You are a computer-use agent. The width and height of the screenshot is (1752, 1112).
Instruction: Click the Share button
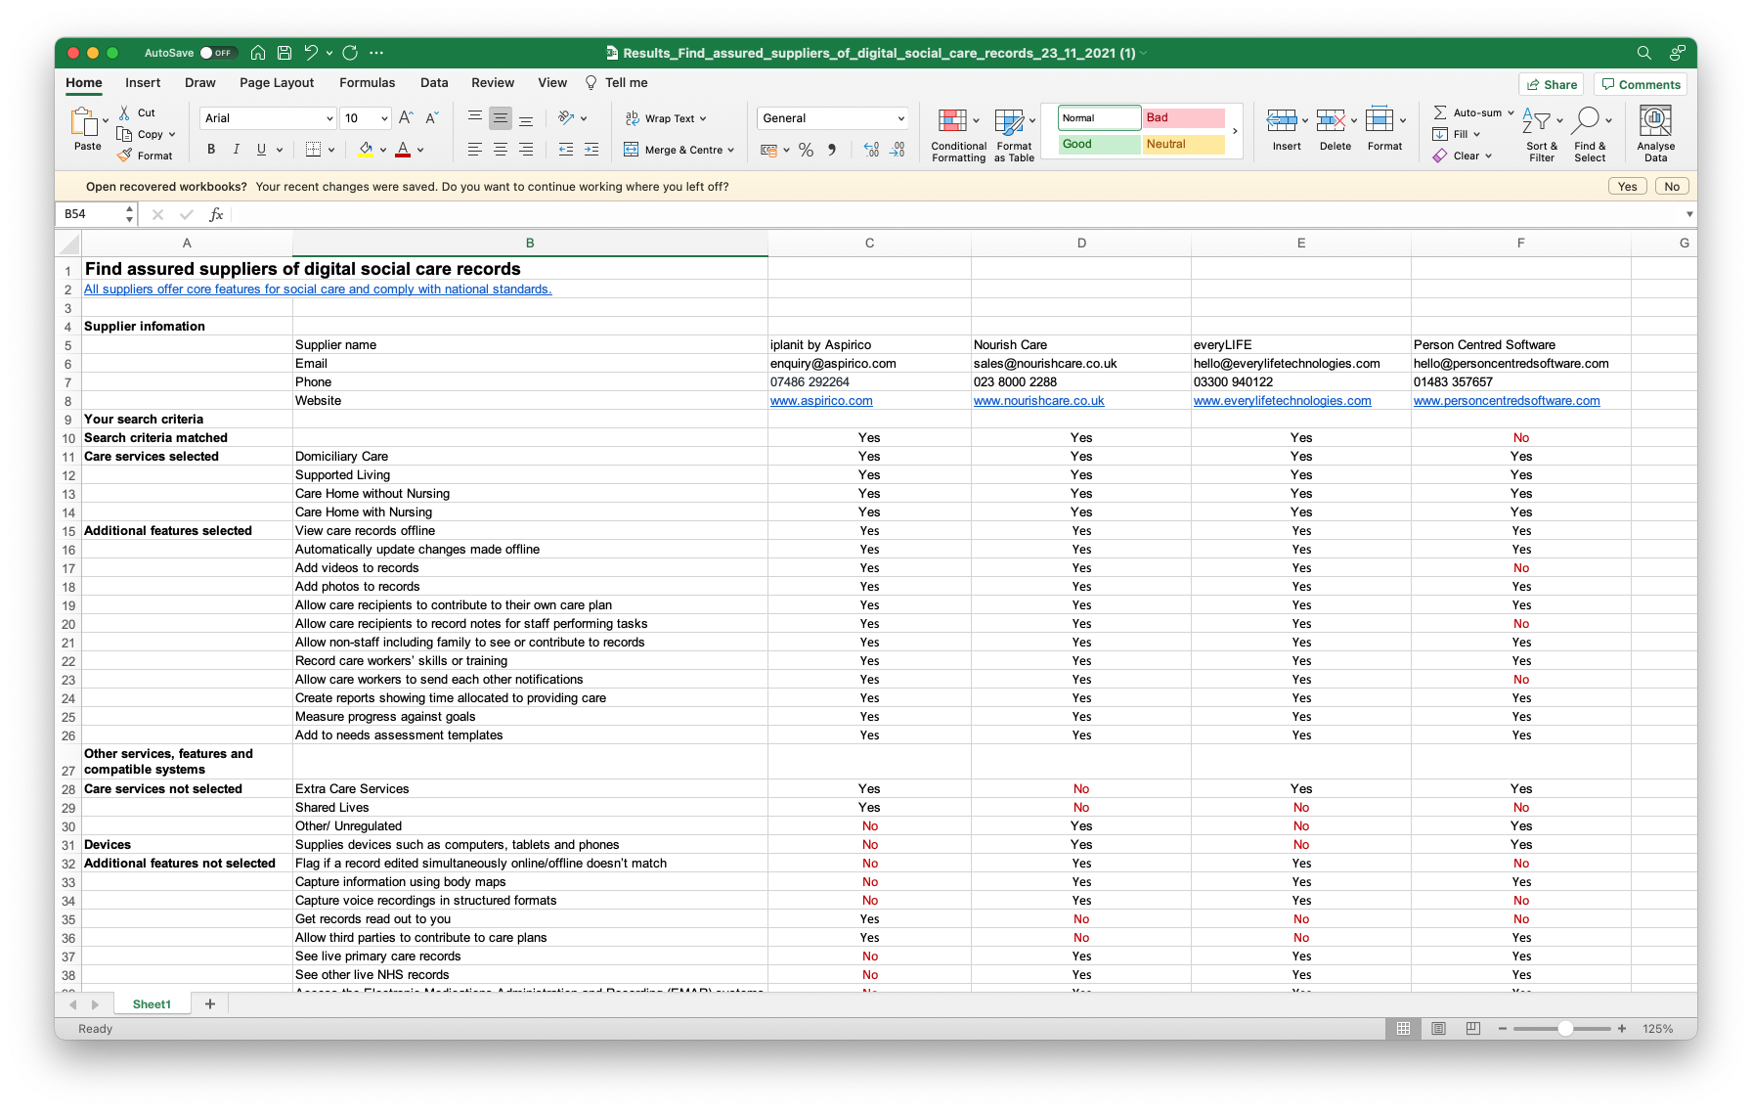pyautogui.click(x=1552, y=85)
